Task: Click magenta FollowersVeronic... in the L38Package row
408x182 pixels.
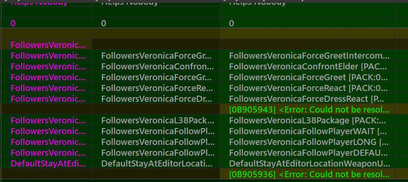Action: point(47,121)
